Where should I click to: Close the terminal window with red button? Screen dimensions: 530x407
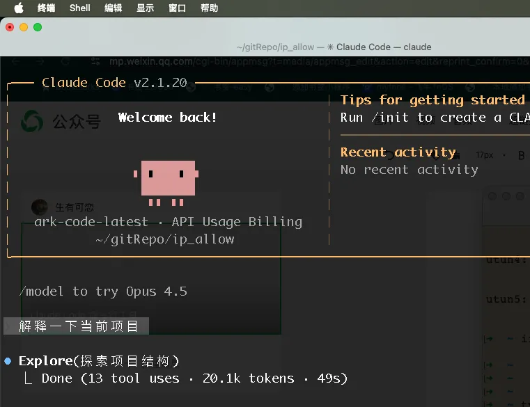point(10,27)
